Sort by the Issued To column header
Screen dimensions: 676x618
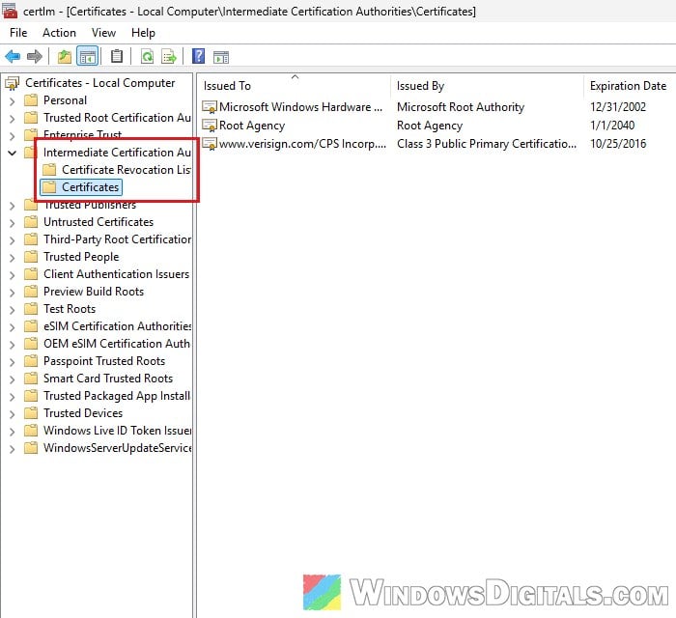click(x=295, y=86)
